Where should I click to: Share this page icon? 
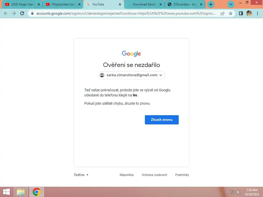tap(222, 13)
